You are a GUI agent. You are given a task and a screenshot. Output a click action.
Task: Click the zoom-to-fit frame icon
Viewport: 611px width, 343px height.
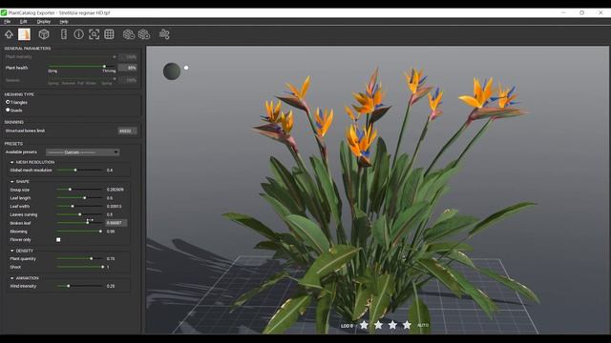[94, 34]
